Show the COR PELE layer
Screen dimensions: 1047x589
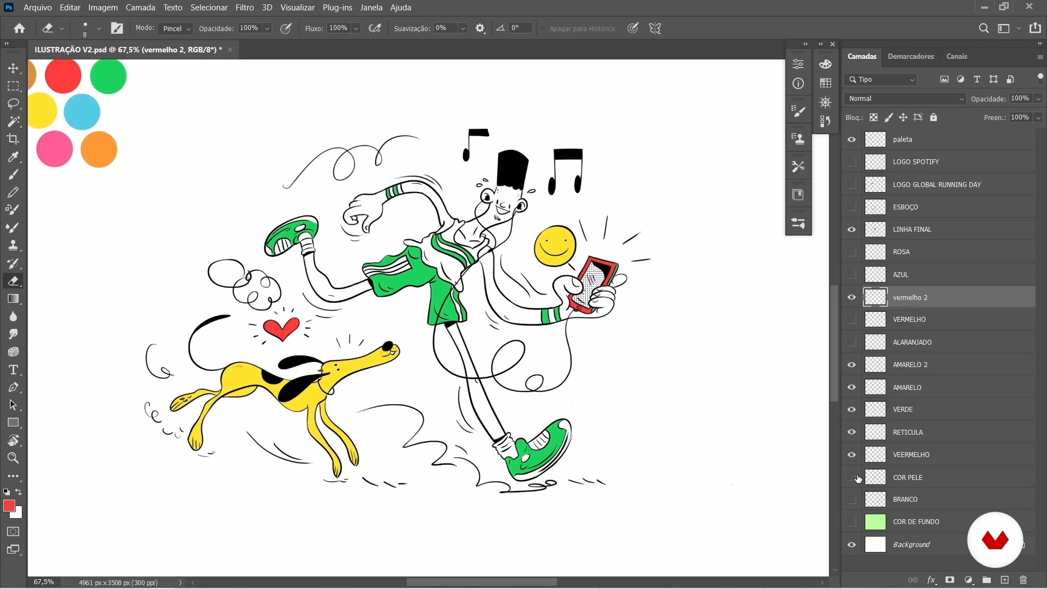tap(851, 478)
